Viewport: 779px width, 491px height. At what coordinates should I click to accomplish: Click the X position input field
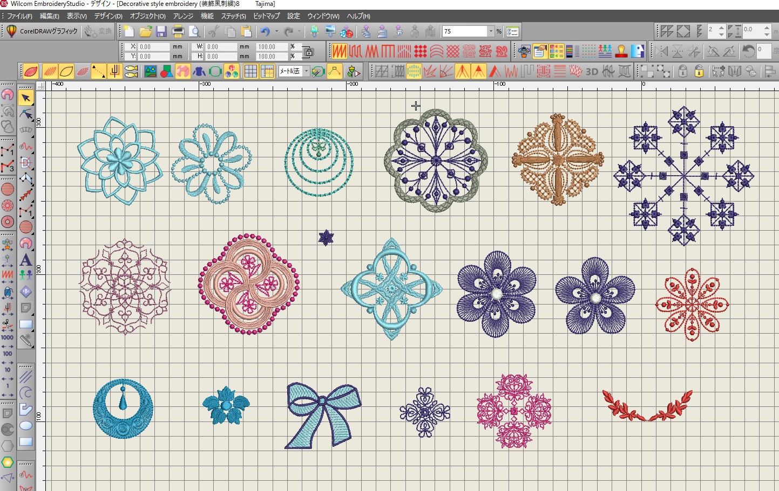point(154,47)
